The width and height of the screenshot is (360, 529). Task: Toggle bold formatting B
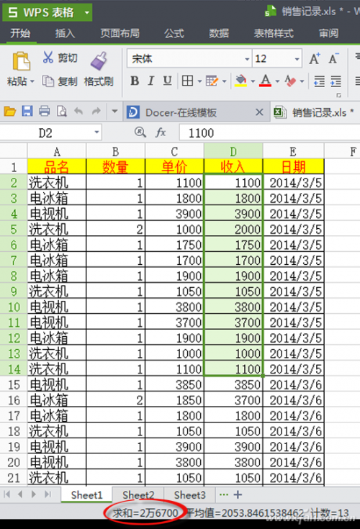pos(135,81)
